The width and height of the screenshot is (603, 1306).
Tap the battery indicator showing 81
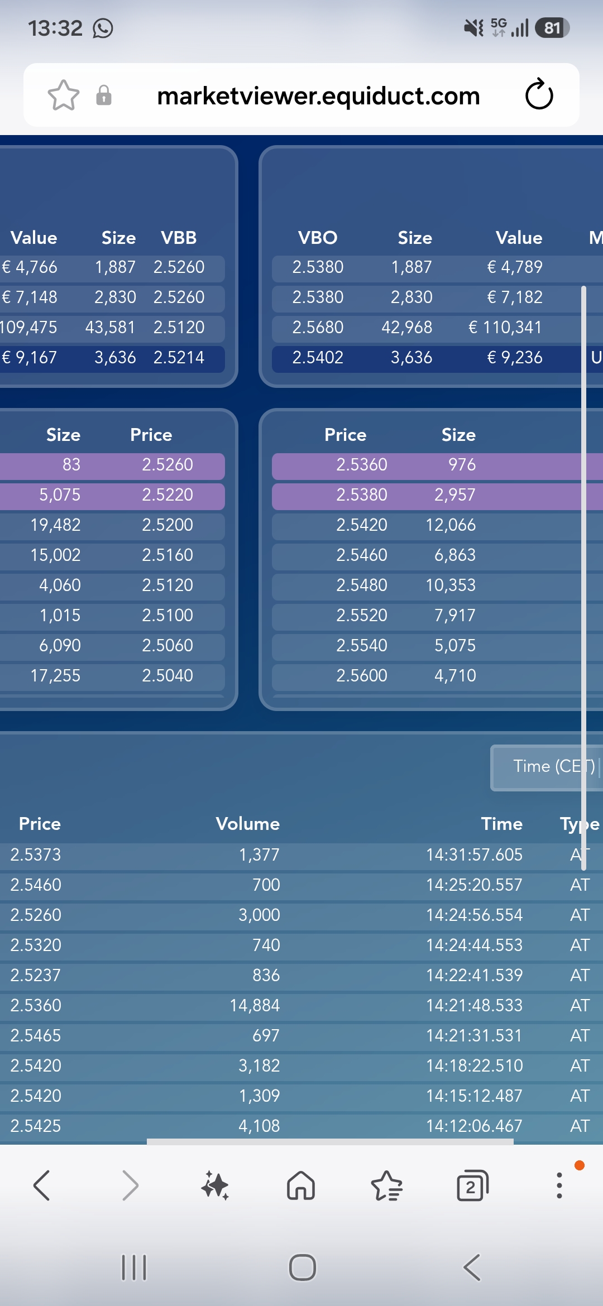pyautogui.click(x=552, y=28)
